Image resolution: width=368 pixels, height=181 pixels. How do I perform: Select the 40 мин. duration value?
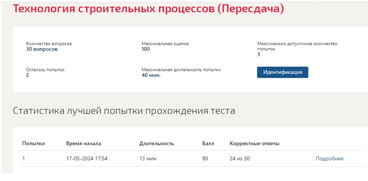pyautogui.click(x=151, y=76)
